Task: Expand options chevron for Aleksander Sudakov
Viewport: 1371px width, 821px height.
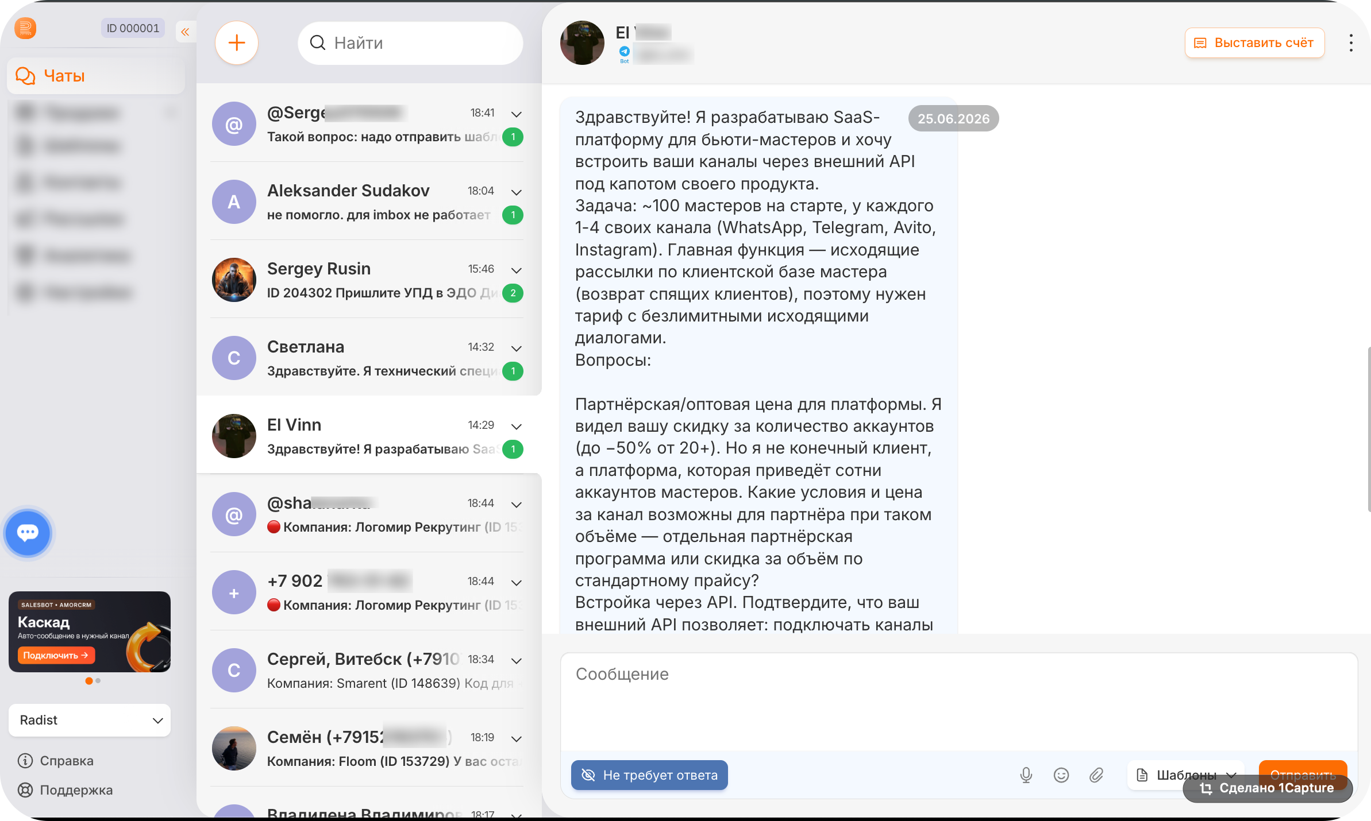Action: point(516,192)
